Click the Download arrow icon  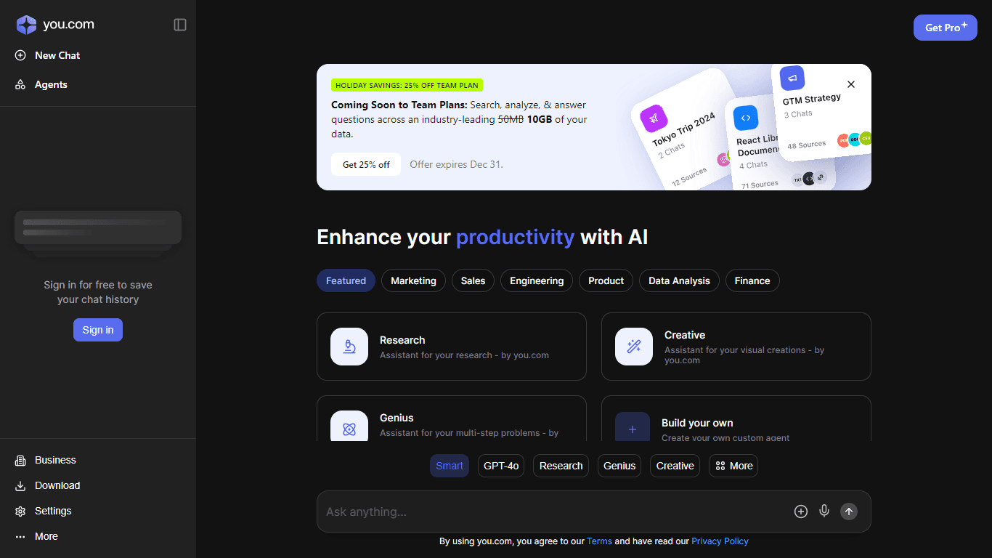coord(20,486)
